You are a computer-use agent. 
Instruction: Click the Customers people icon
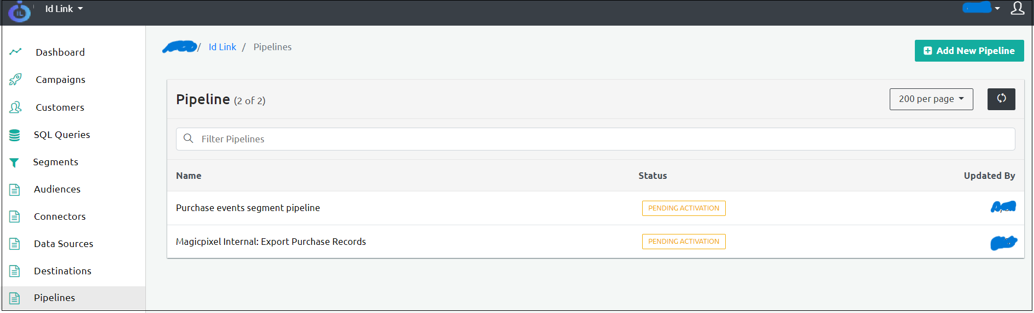tap(15, 107)
